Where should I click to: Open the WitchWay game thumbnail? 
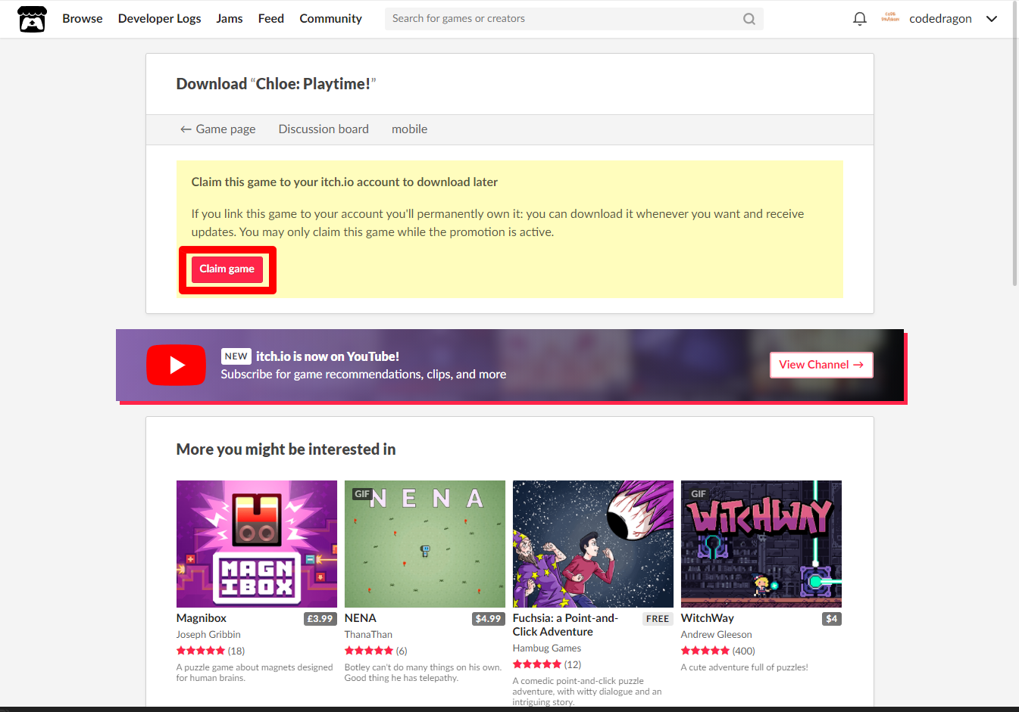(761, 544)
